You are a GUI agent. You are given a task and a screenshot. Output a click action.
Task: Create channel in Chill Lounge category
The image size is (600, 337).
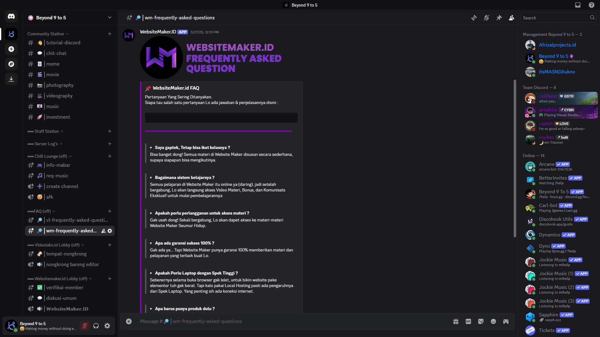[110, 156]
